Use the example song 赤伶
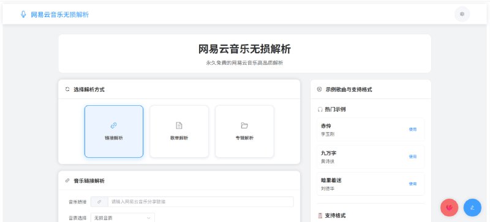490x222 pixels. point(412,129)
